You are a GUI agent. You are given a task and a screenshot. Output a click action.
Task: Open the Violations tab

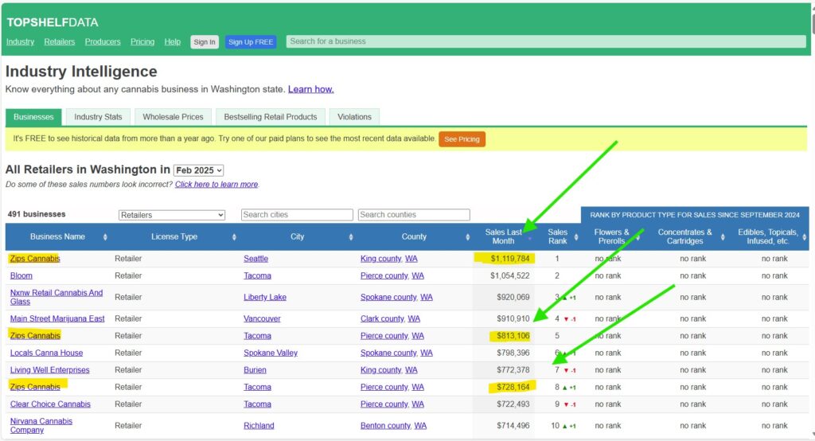pyautogui.click(x=354, y=117)
